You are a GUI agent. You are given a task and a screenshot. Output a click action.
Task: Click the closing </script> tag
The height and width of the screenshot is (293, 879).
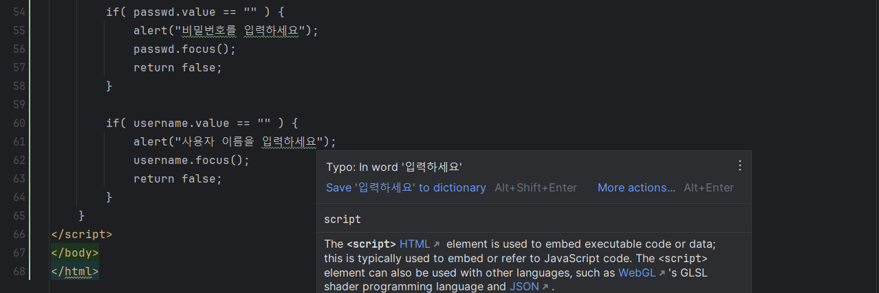point(81,234)
